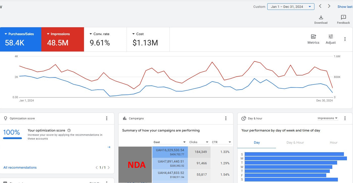Click the Adjust sliders icon
This screenshot has height=183, width=353.
coord(331,37)
